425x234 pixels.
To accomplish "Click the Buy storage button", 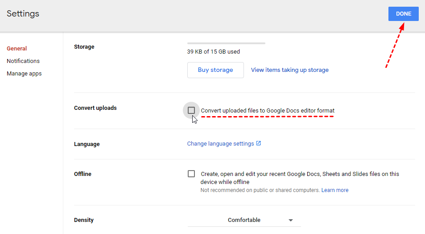I will click(215, 70).
